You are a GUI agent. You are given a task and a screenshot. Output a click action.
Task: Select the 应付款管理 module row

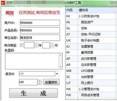[91, 59]
